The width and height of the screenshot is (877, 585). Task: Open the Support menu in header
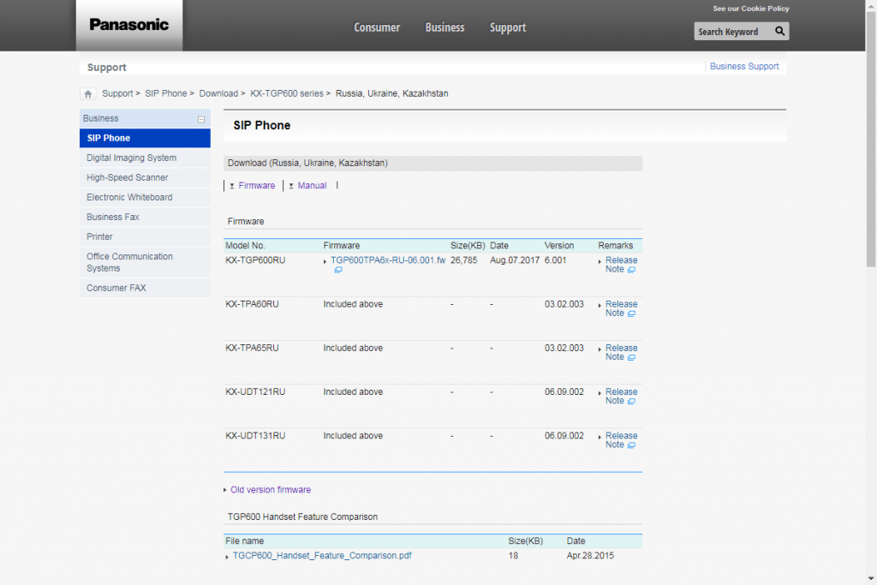tap(508, 27)
